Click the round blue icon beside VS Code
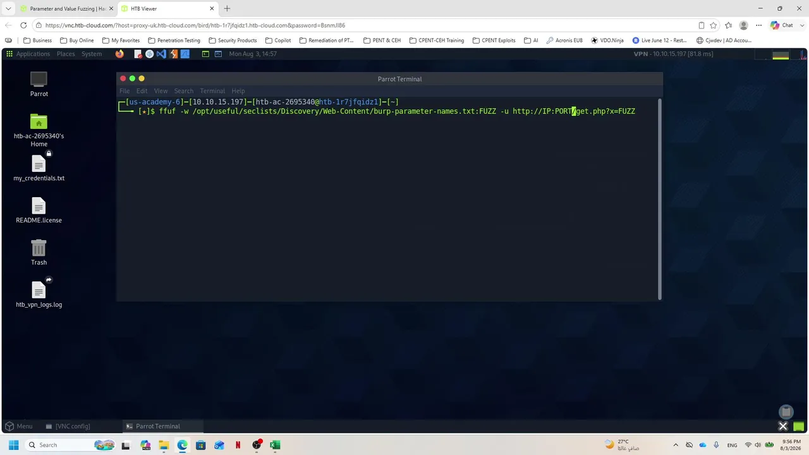Viewport: 809px width, 455px height. pyautogui.click(x=150, y=54)
